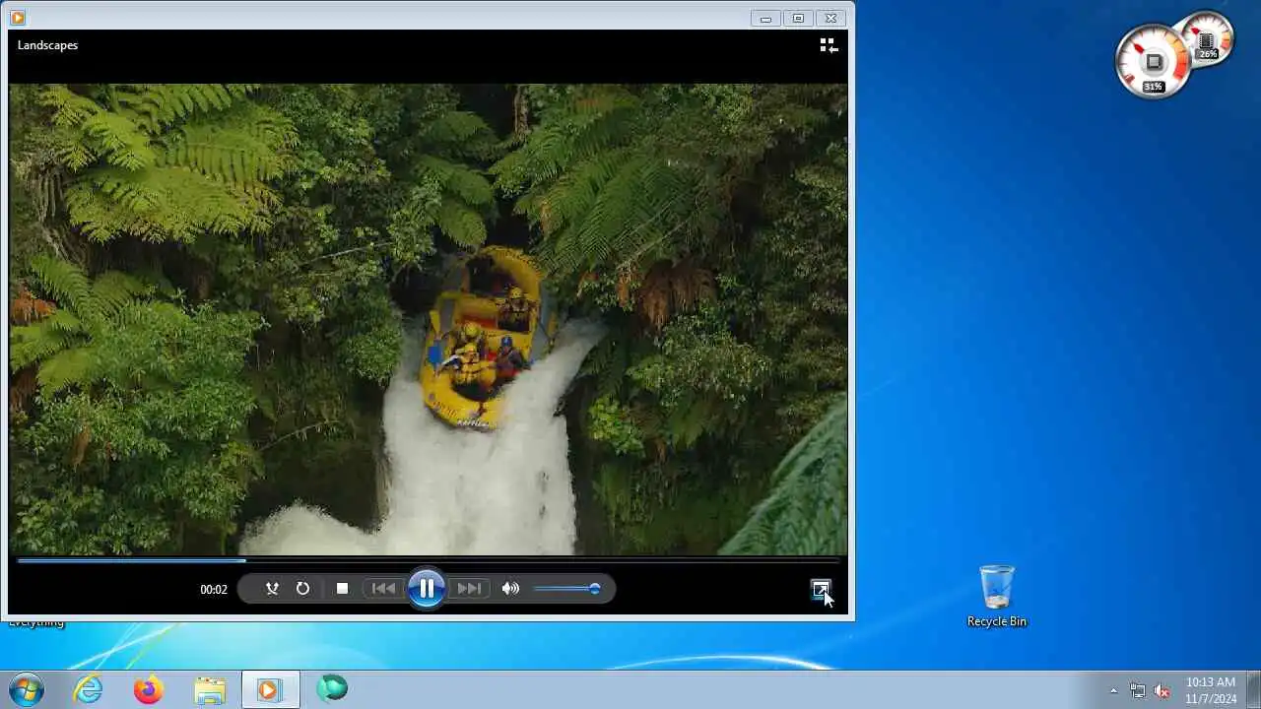Click the muted speaker tray icon
Image resolution: width=1261 pixels, height=709 pixels.
click(x=1162, y=690)
